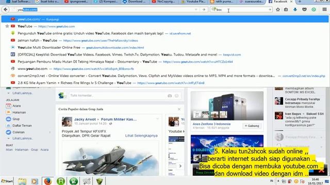Viewport: 330px width, 185px height.
Task: Click the emoji icon in comment box
Action: pyautogui.click(x=176, y=96)
